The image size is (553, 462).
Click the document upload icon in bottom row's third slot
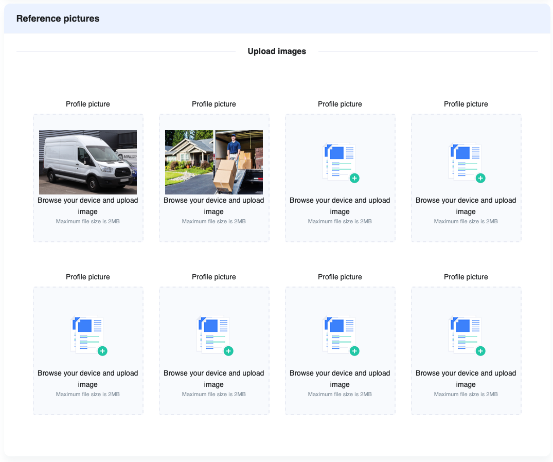[x=340, y=335]
